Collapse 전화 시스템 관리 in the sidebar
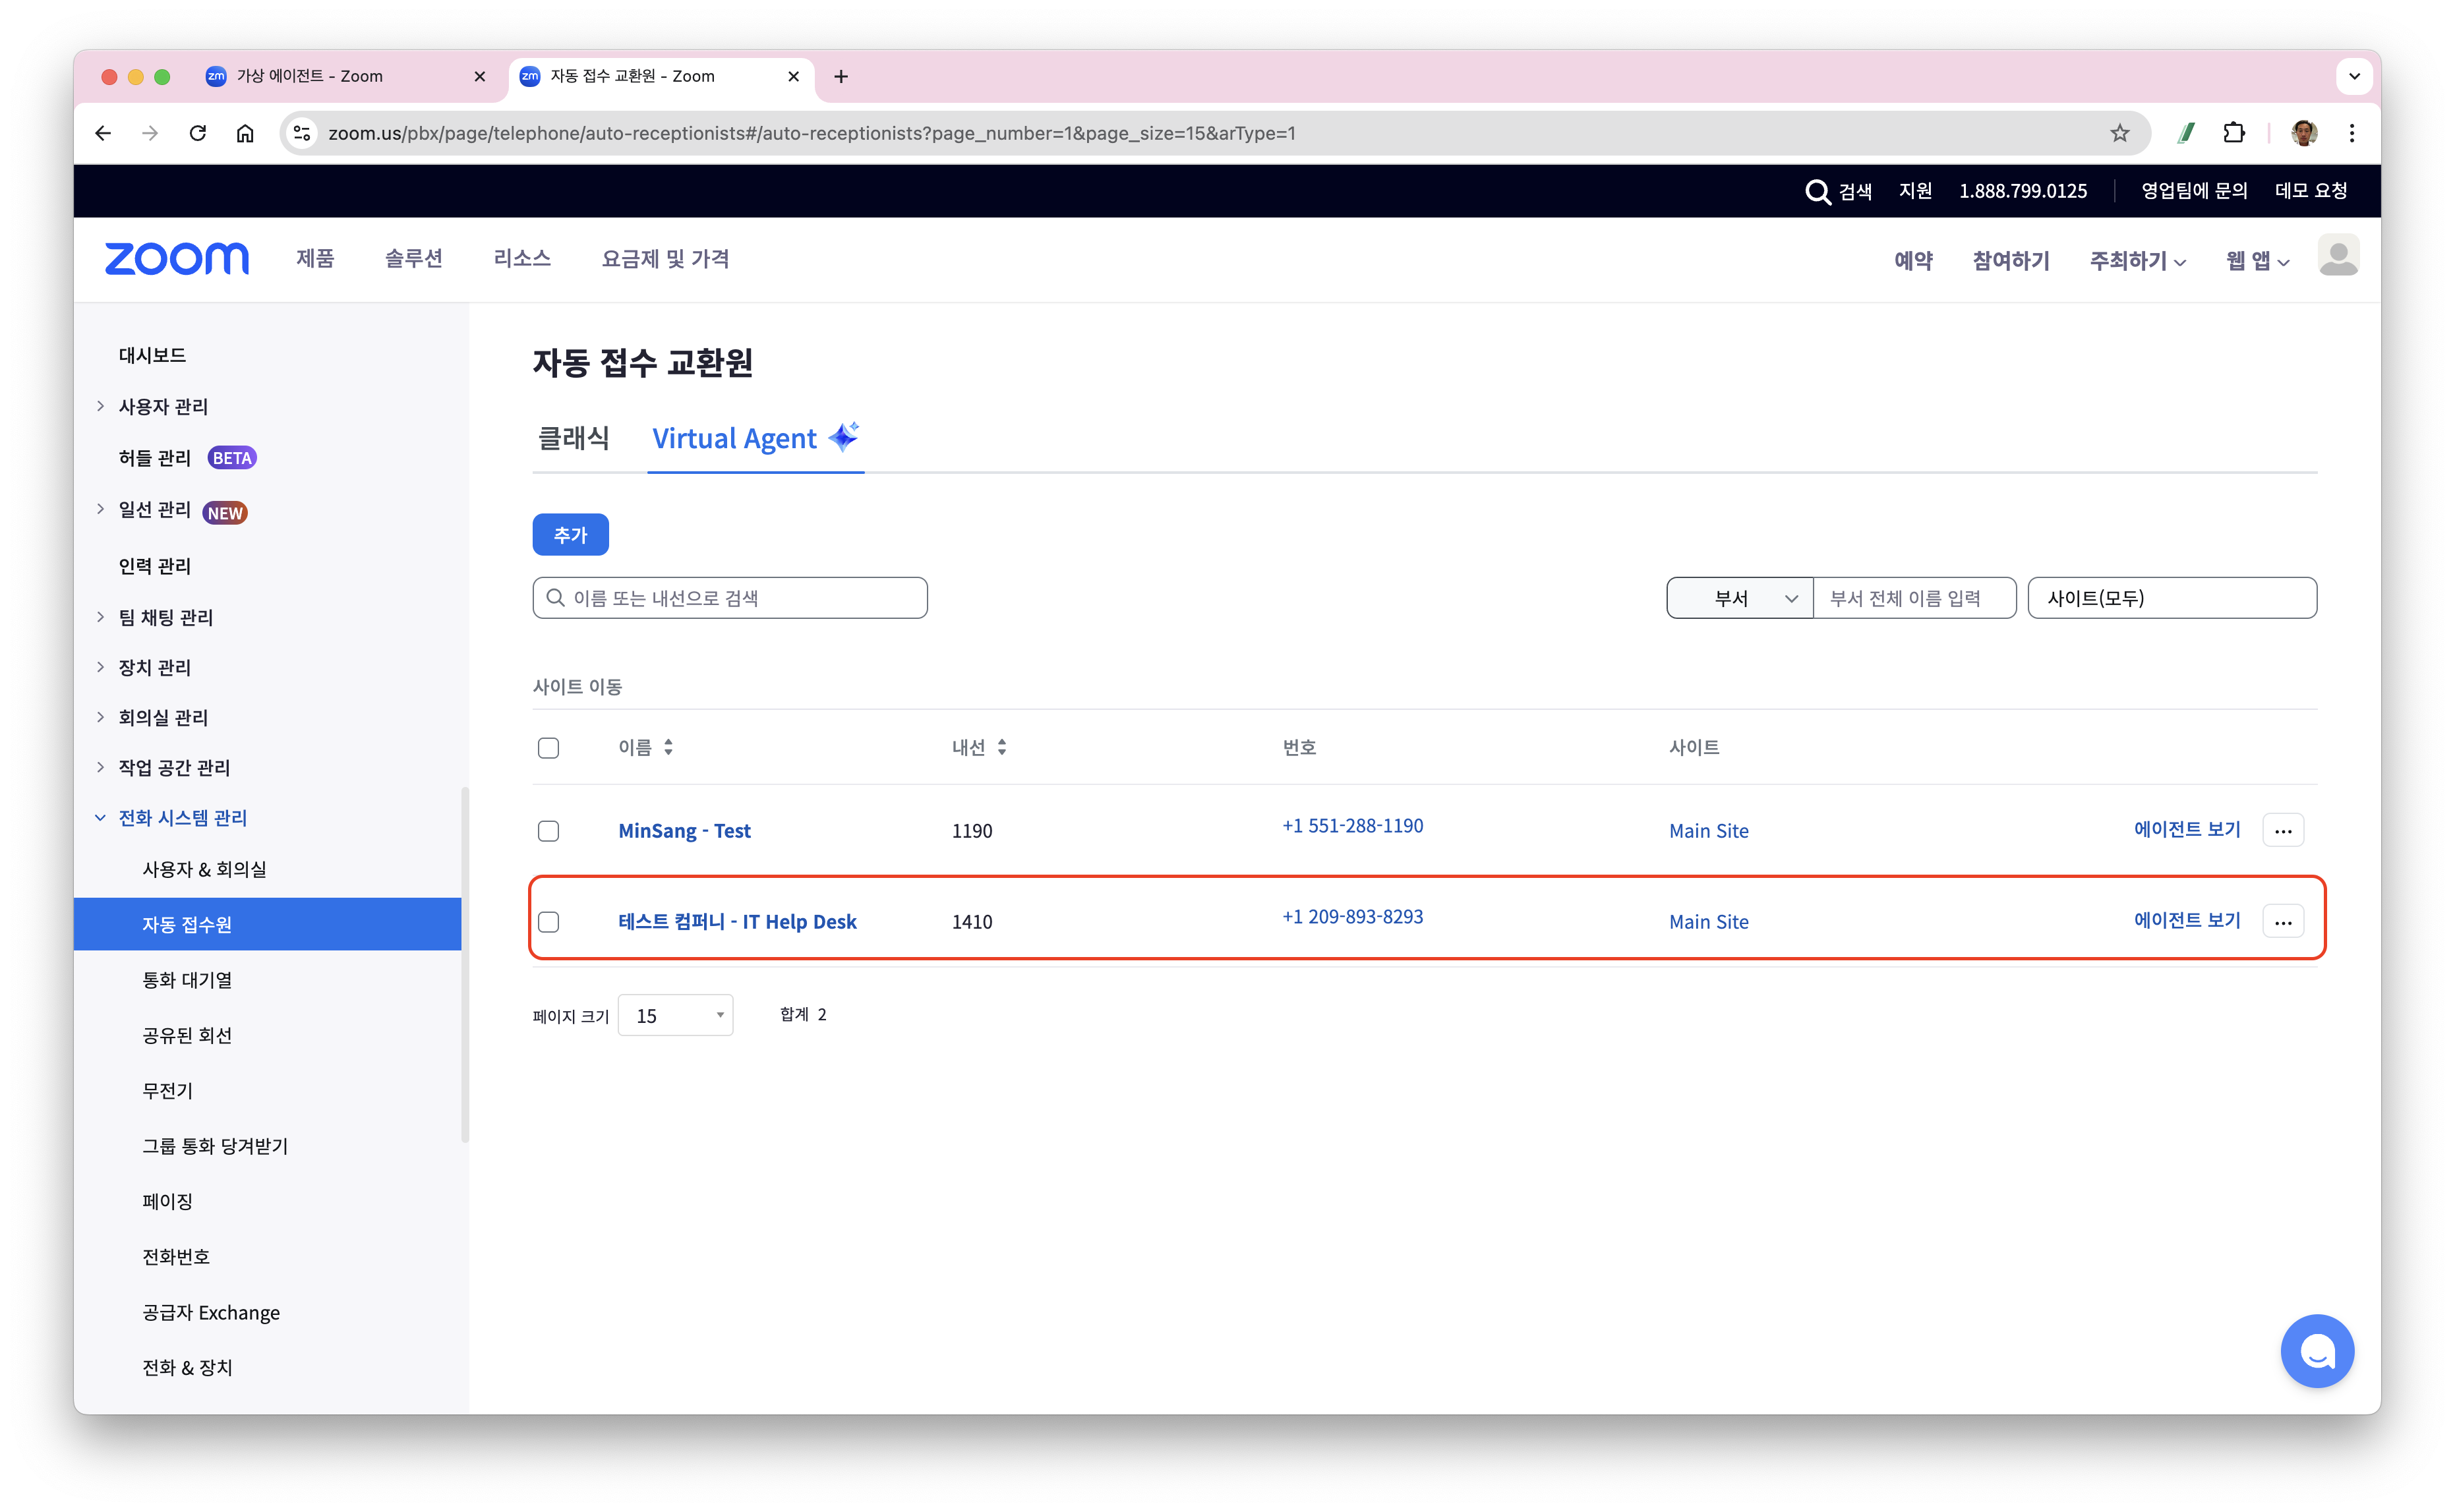This screenshot has height=1512, width=2455. pyautogui.click(x=100, y=817)
